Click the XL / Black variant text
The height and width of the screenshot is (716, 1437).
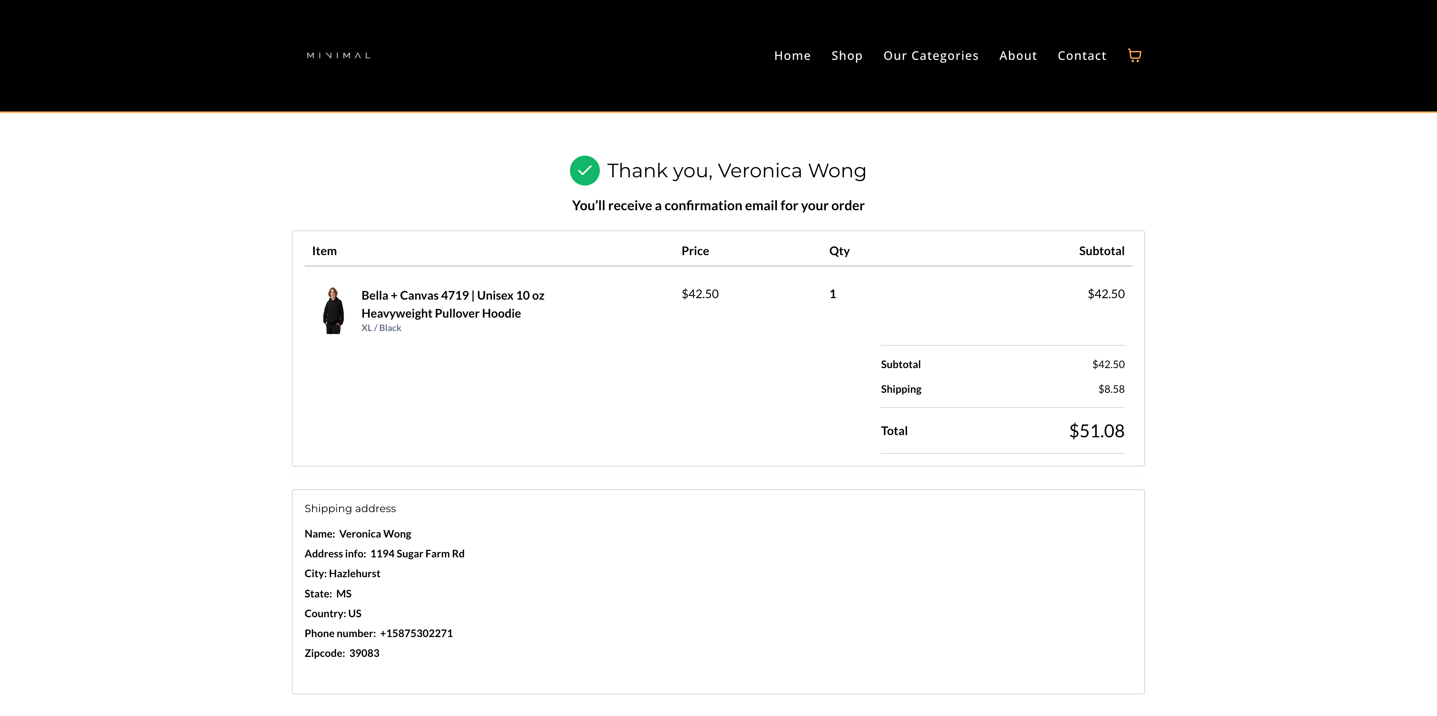click(381, 328)
